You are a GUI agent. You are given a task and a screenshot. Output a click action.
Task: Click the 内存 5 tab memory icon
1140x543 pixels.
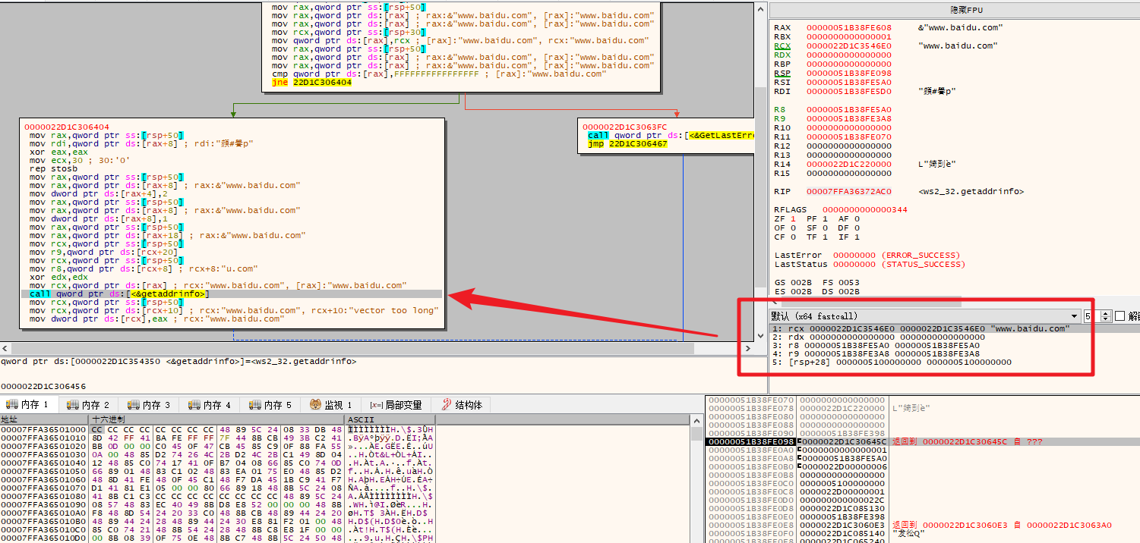tap(254, 405)
